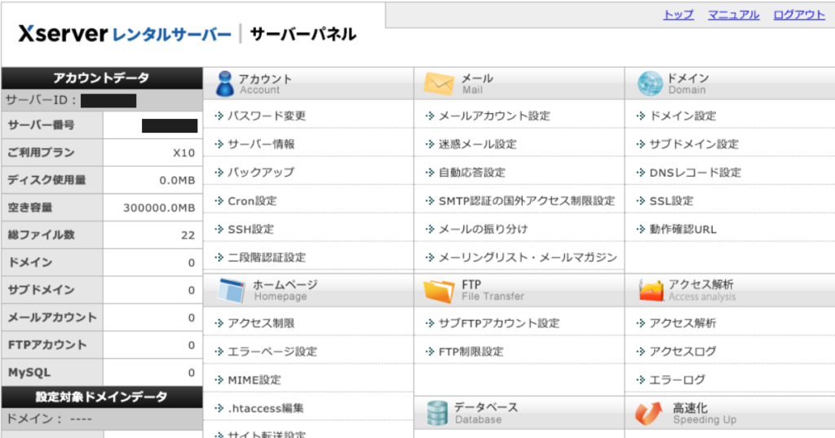Select .htaccess編集 option
This screenshot has height=438, width=835.
coord(265,408)
